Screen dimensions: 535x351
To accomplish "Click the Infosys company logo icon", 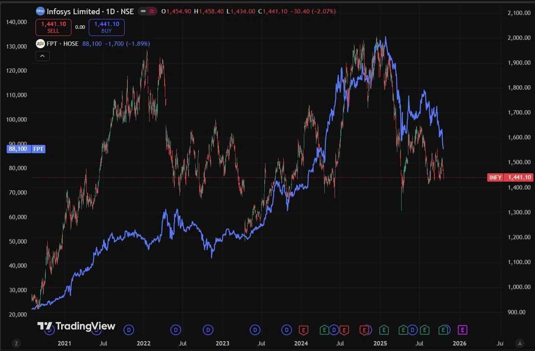I will click(40, 11).
